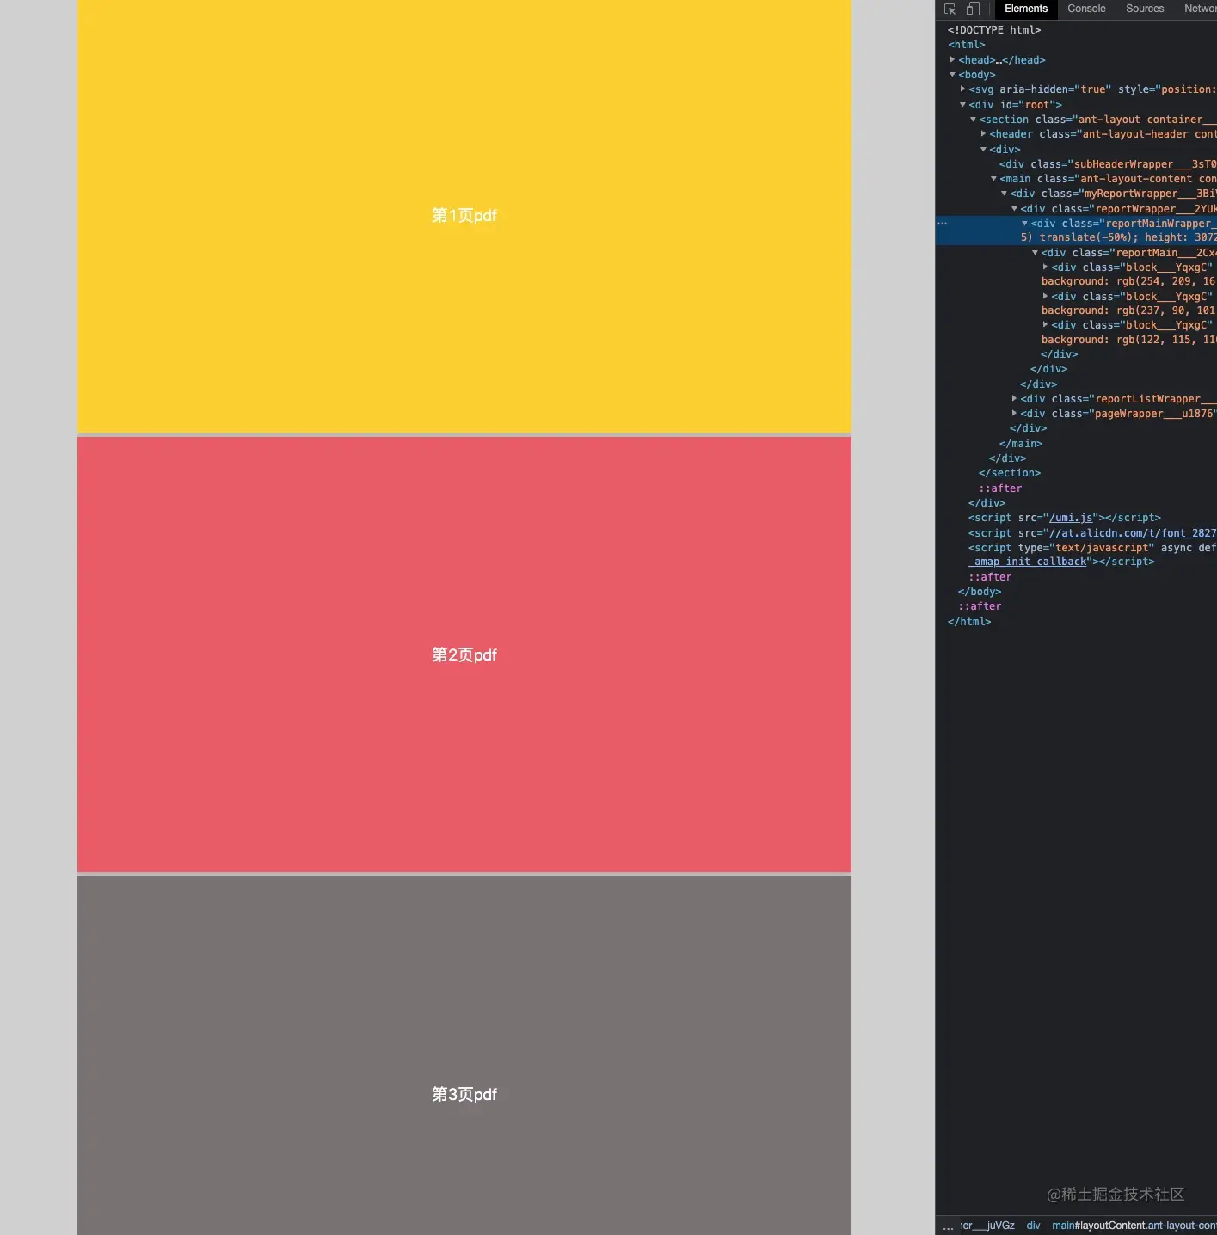Image resolution: width=1217 pixels, height=1235 pixels.
Task: Select the main#layoutContent breadcrumb item
Action: coord(1134,1226)
